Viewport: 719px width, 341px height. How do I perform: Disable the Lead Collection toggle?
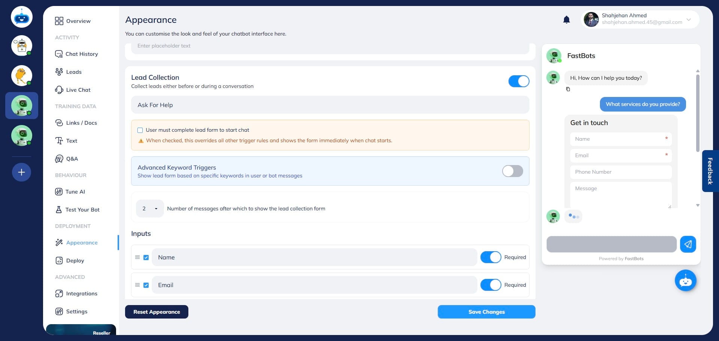pyautogui.click(x=519, y=81)
